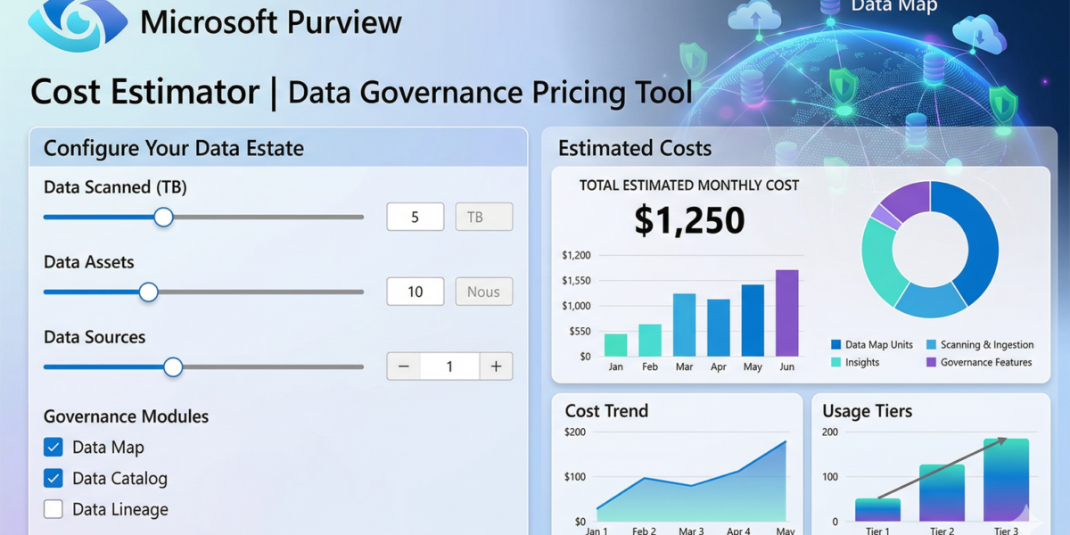Click the Data Assets value field showing 10
The width and height of the screenshot is (1070, 535).
(x=415, y=292)
